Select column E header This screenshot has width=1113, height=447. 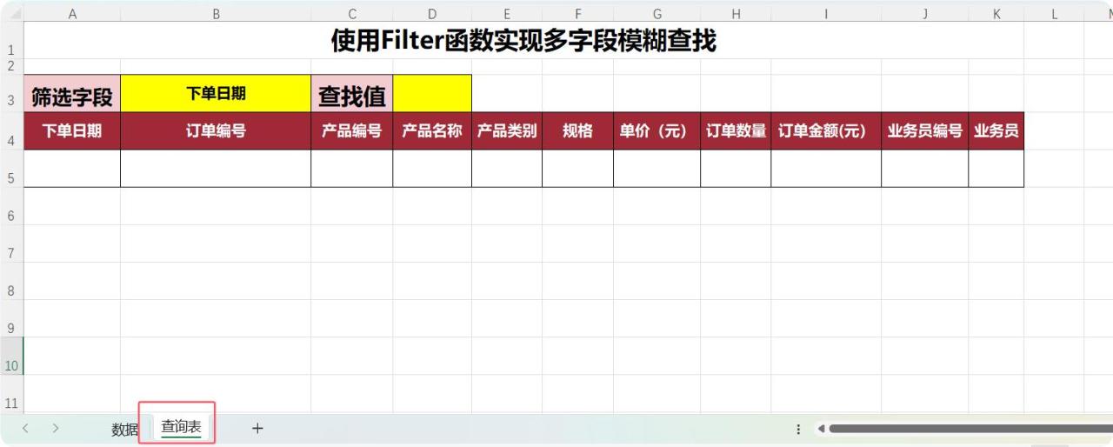tap(507, 13)
